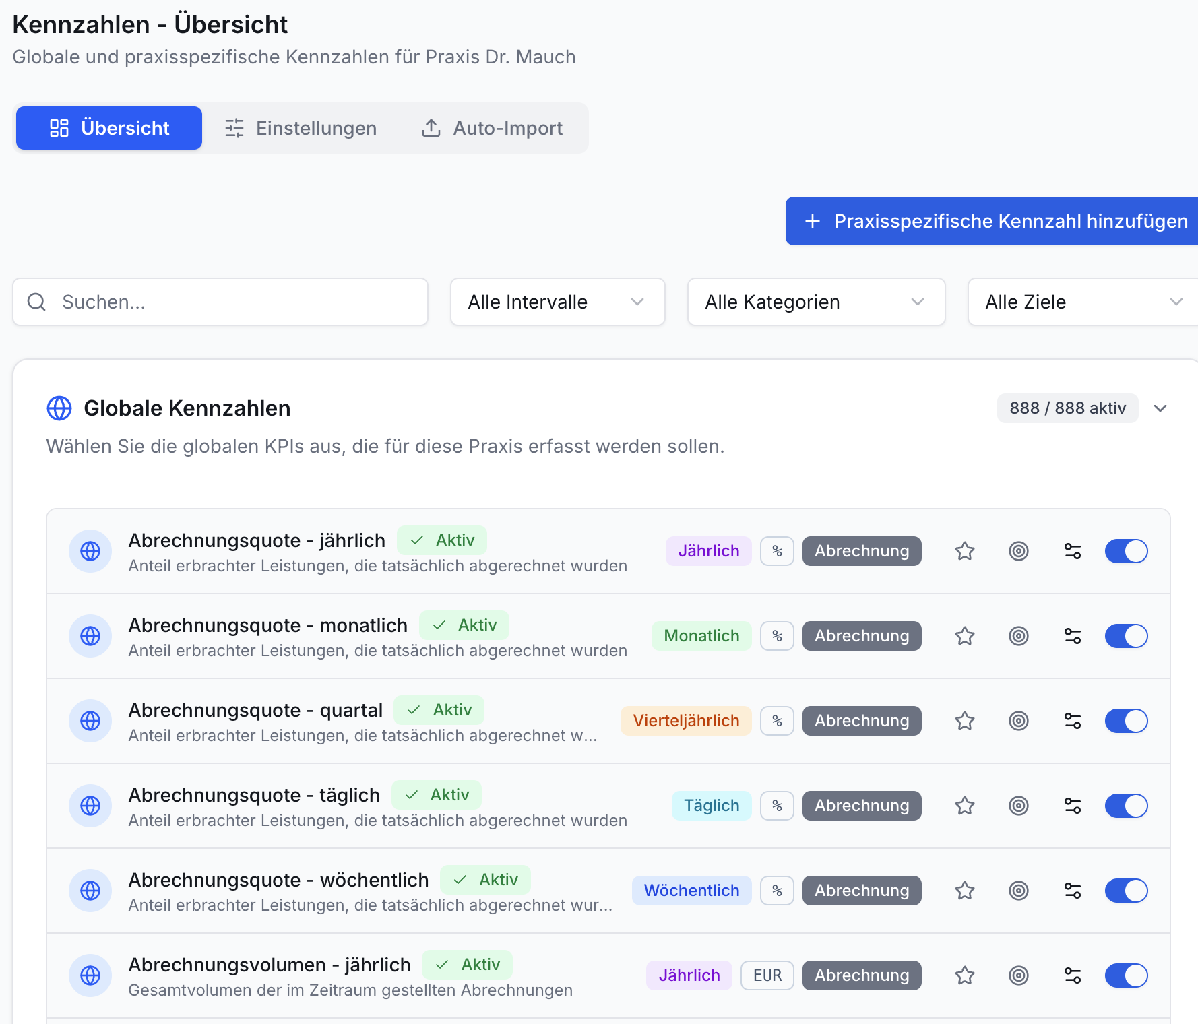The image size is (1198, 1024).
Task: Click the Monatlich interval badge
Action: click(701, 636)
